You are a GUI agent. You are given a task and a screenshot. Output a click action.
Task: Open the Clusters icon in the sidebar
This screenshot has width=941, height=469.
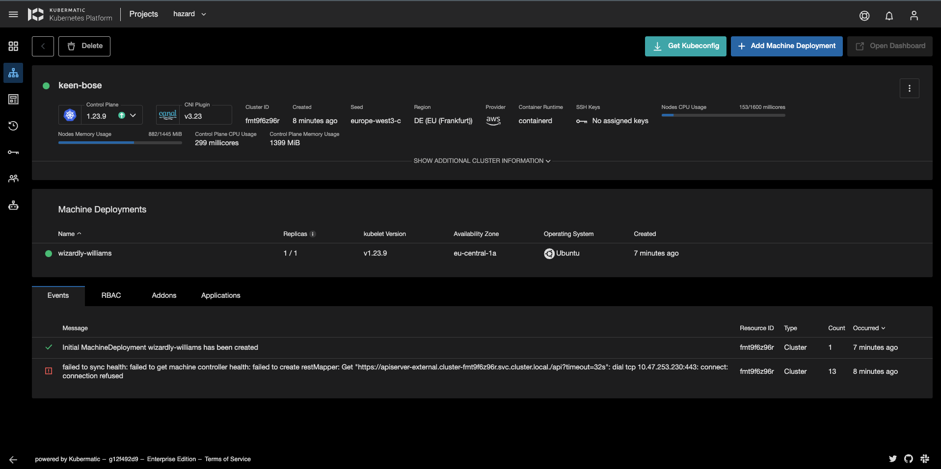[x=13, y=73]
